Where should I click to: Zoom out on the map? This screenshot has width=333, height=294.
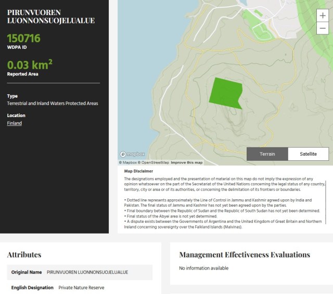pos(322,29)
